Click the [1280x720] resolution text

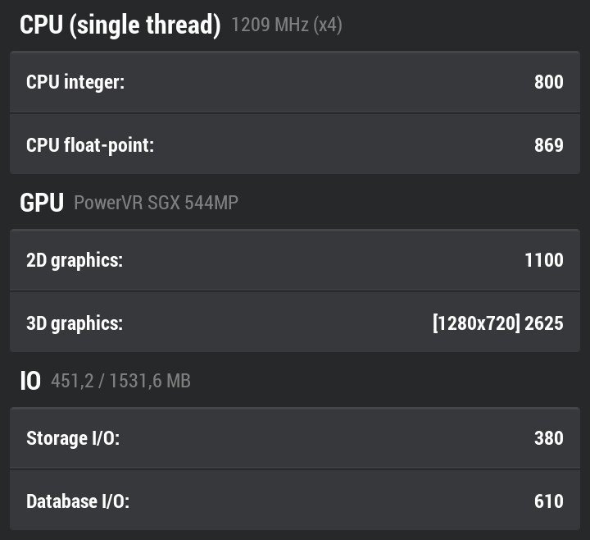point(476,323)
